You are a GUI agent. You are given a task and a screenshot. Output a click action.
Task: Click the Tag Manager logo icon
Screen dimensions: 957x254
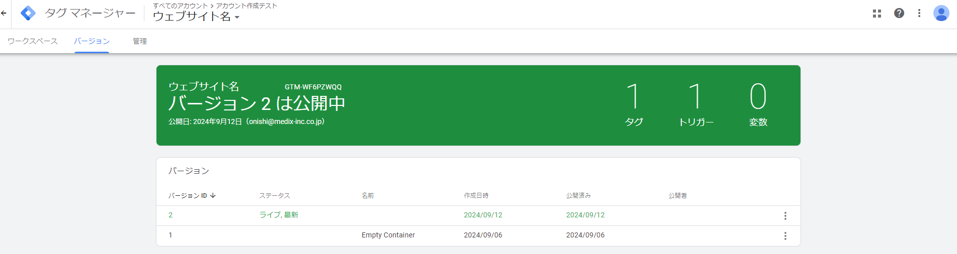pyautogui.click(x=28, y=14)
